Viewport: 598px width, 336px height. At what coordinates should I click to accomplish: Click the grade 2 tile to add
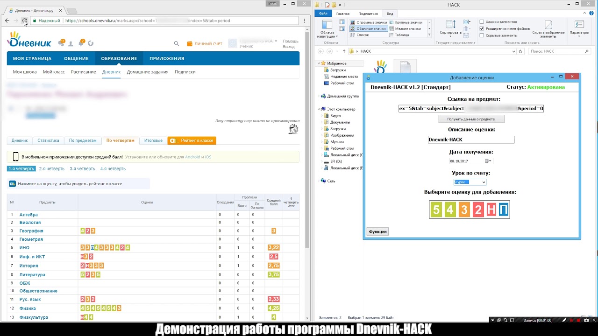click(x=477, y=210)
